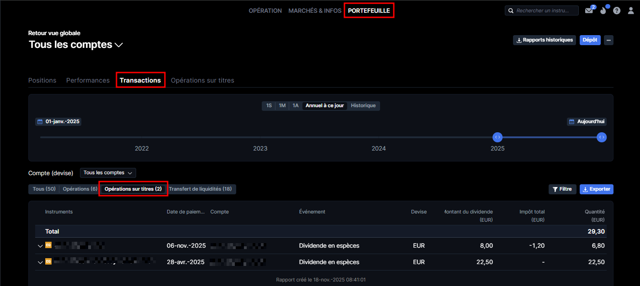Expand the Tous les comptes heading dropdown

coord(119,45)
